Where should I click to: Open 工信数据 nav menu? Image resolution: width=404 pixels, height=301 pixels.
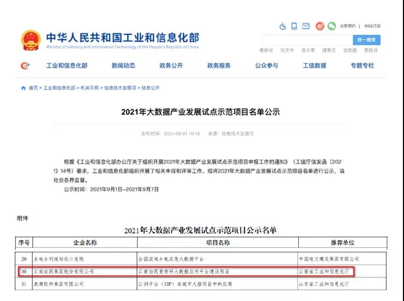click(314, 65)
